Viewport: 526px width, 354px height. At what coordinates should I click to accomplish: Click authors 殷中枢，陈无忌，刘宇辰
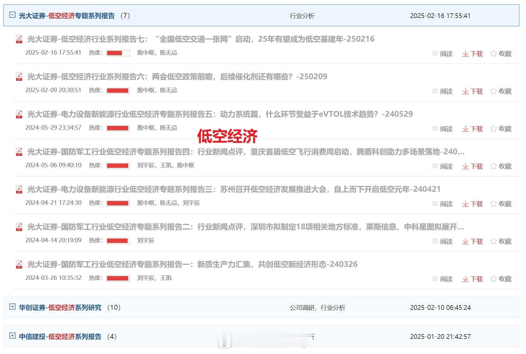pos(168,203)
